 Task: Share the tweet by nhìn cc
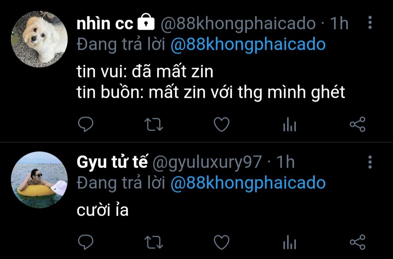pos(357,124)
